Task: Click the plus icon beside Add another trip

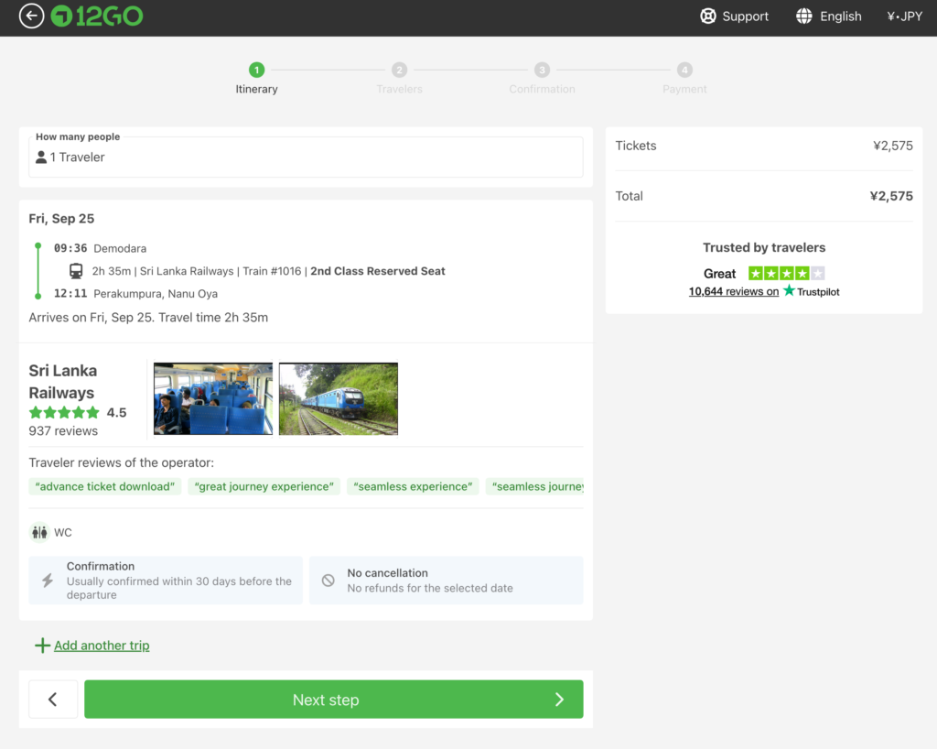Action: click(42, 646)
